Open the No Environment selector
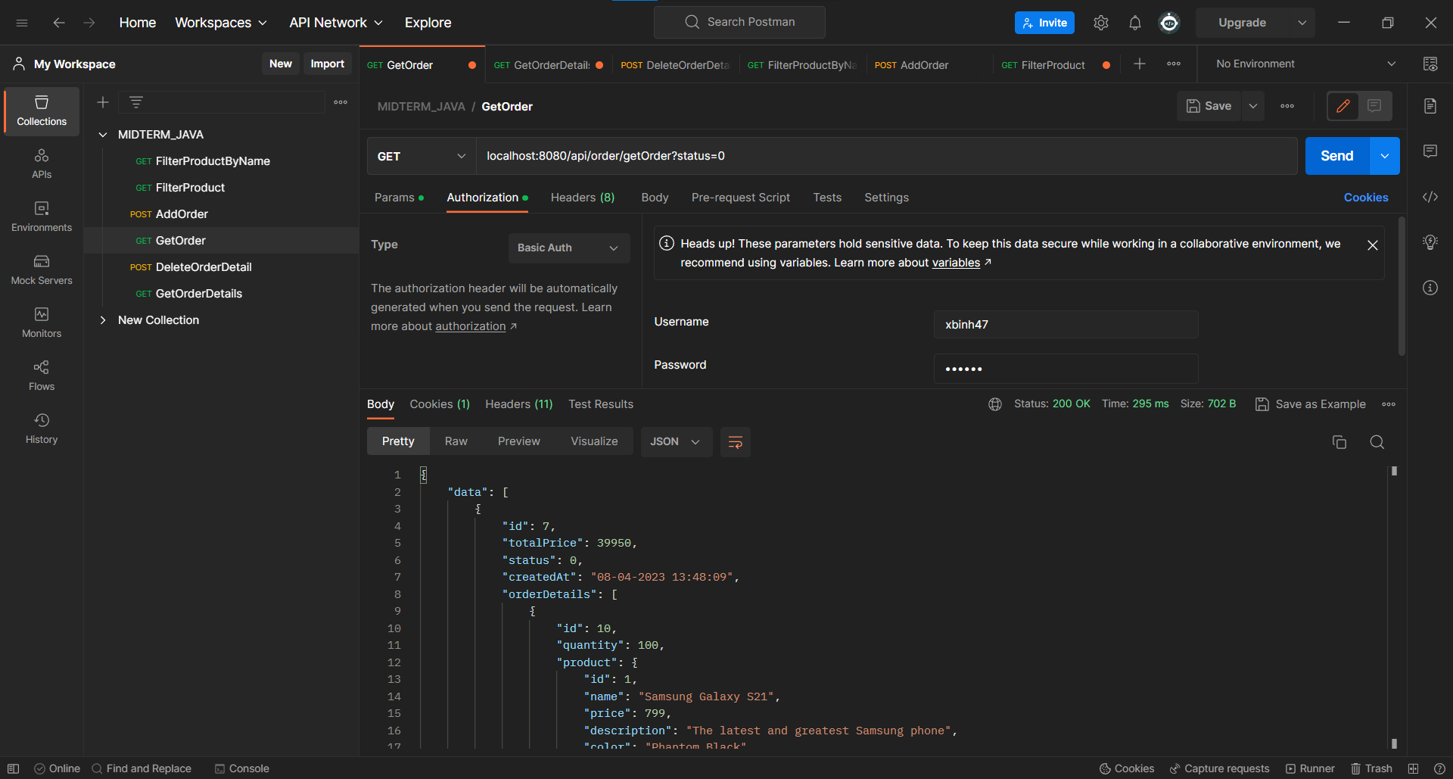 coord(1305,64)
